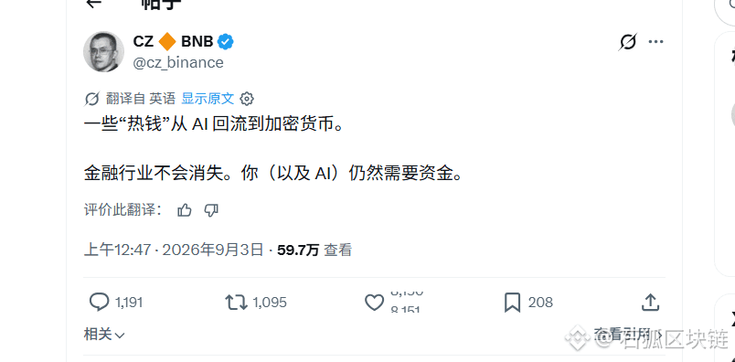Image resolution: width=735 pixels, height=362 pixels.
Task: Click the orange diamond BNB emblem
Action: (x=167, y=42)
